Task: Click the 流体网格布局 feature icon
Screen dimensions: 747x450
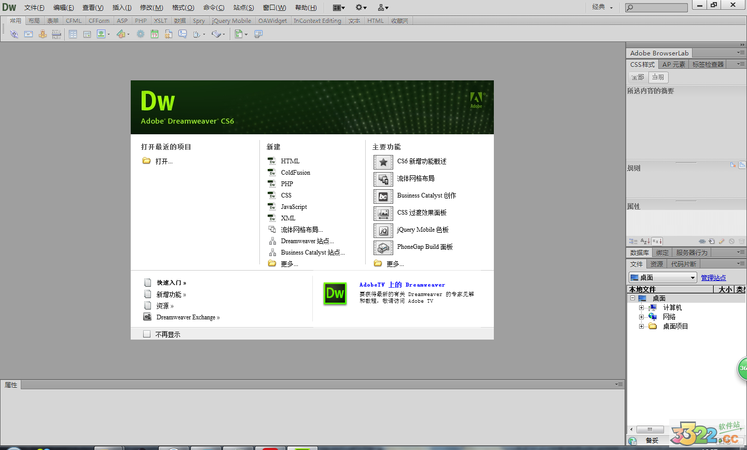Action: (x=383, y=179)
